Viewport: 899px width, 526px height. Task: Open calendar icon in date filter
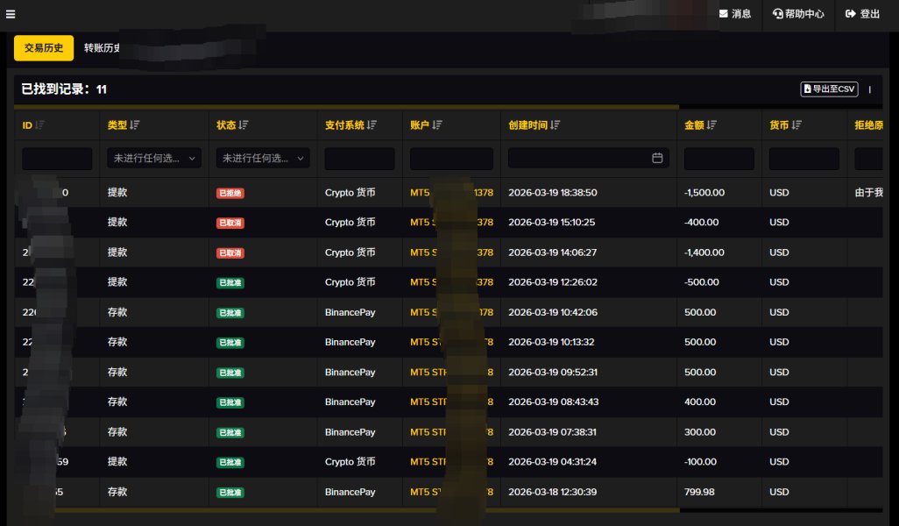click(x=657, y=159)
